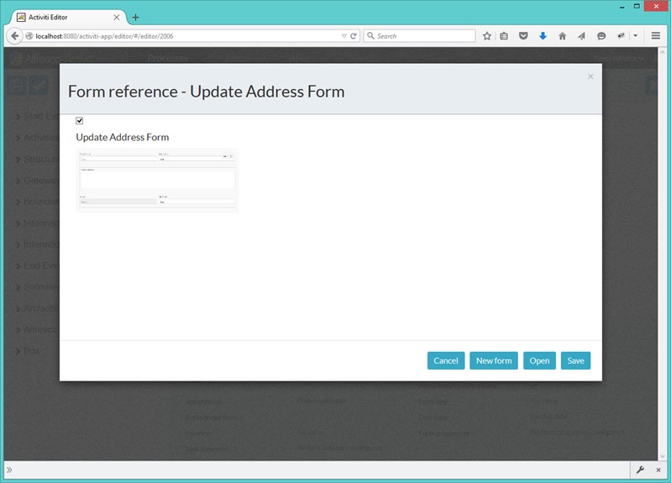This screenshot has width=671, height=483.
Task: Open Firefox hamburger menu
Action: [x=656, y=36]
